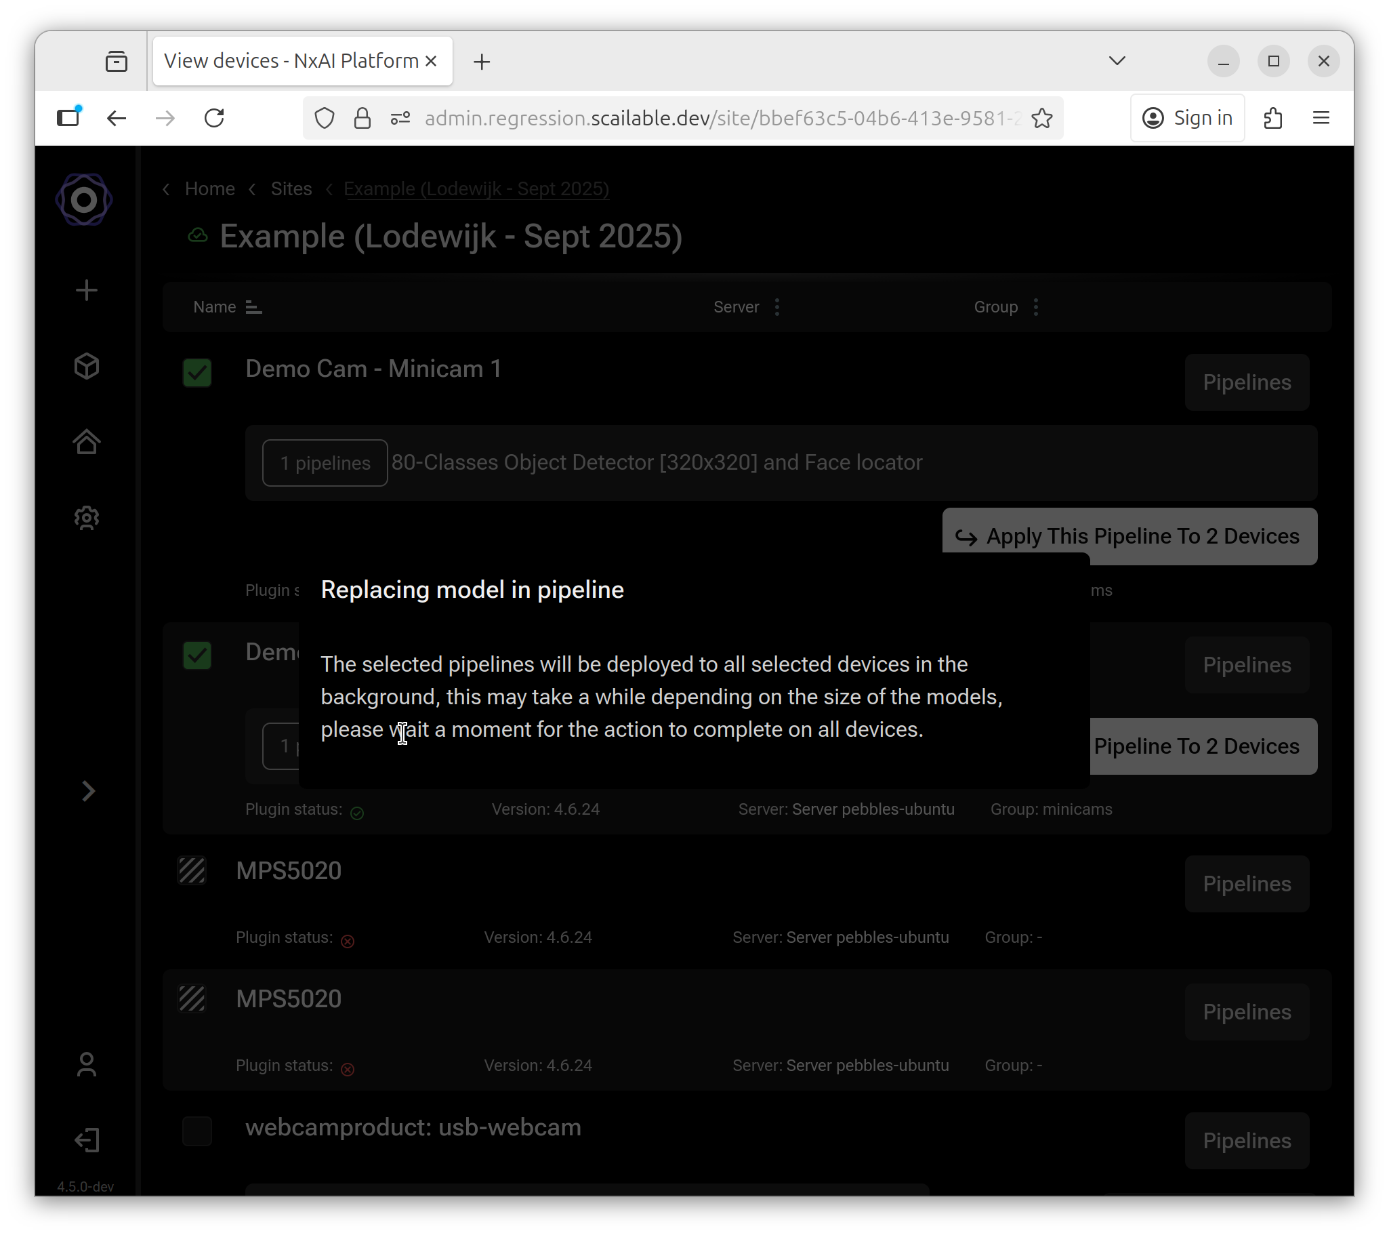Open the cube models icon in sidebar

tap(86, 366)
